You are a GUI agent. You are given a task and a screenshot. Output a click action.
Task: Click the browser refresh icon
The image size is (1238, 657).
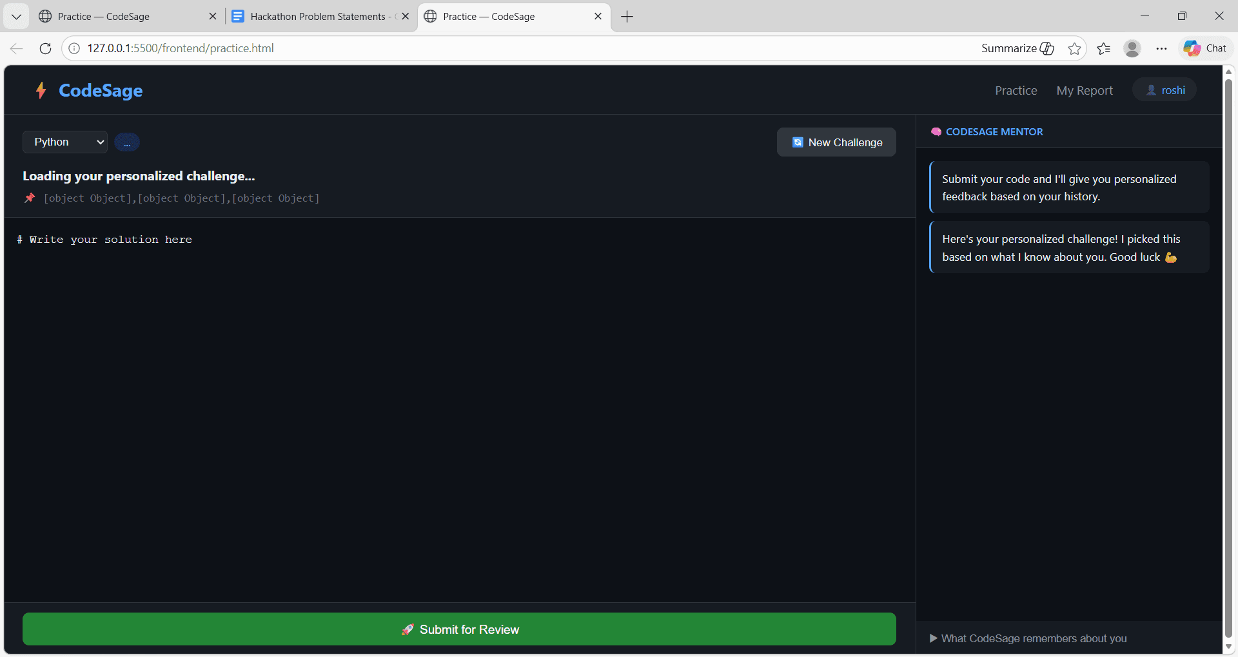45,48
